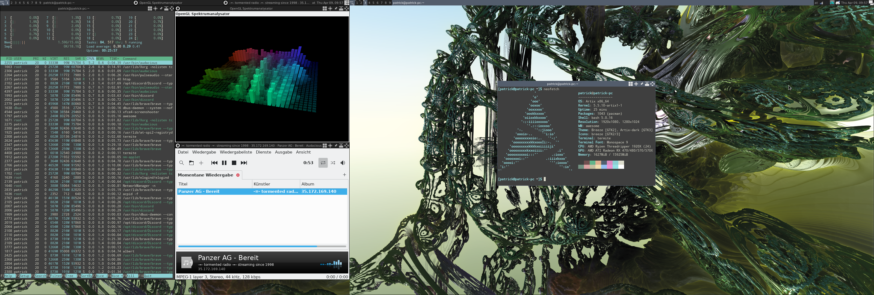The width and height of the screenshot is (874, 295).
Task: Open the Dienste dropdown menu
Action: (263, 152)
